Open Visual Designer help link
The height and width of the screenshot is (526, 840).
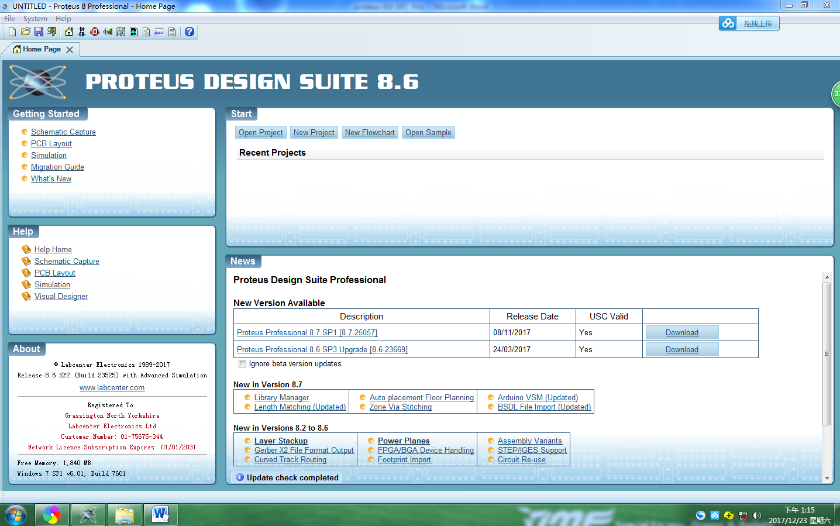click(x=61, y=297)
